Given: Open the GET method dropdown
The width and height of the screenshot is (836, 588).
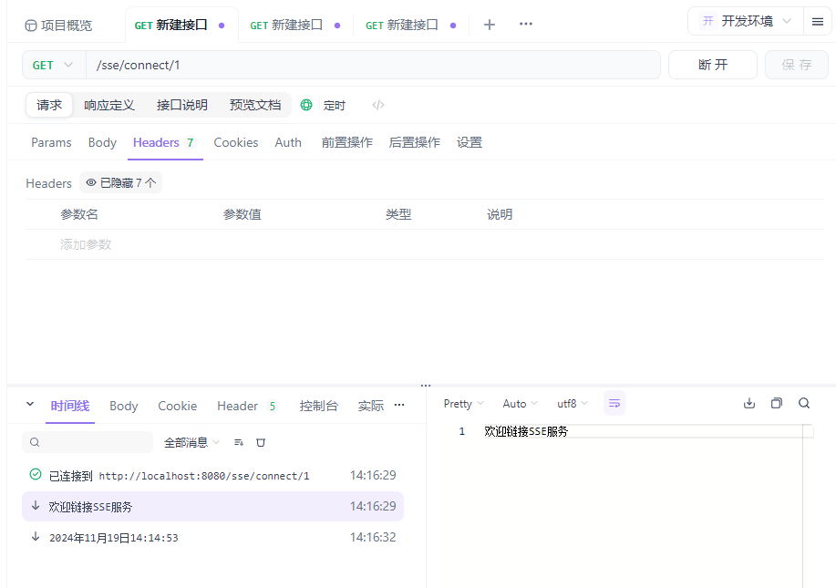Looking at the screenshot, I should tap(53, 65).
